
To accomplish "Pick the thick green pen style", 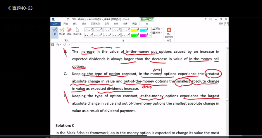I will tap(117, 35).
